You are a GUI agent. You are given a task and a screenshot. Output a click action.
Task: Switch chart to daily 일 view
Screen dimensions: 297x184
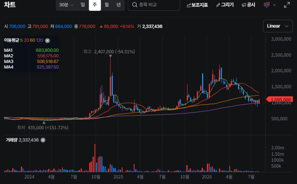pos(83,5)
